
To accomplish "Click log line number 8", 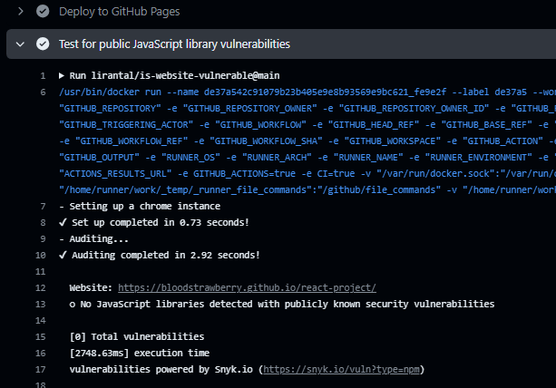I will point(43,222).
